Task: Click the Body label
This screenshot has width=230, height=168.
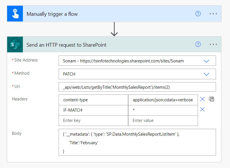Action: [17, 133]
